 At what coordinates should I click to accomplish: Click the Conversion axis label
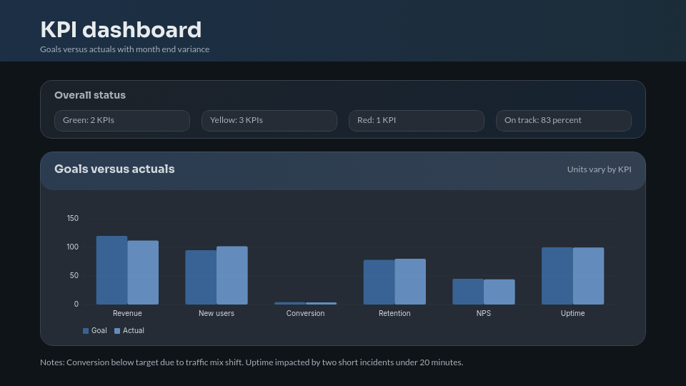(x=305, y=314)
